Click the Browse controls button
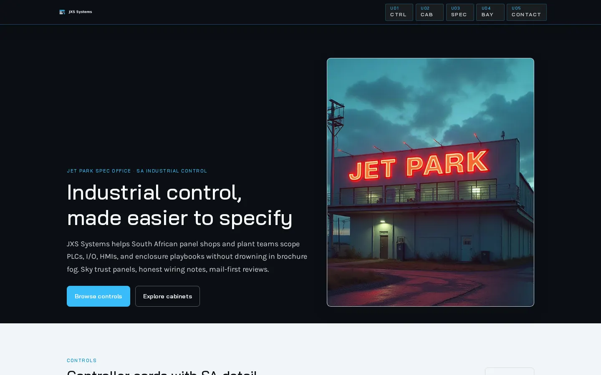Viewport: 601px width, 375px height. pyautogui.click(x=98, y=296)
